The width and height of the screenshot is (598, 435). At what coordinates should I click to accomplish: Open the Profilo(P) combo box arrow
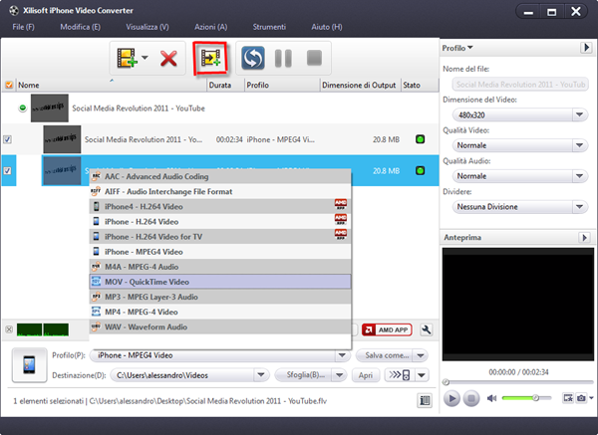pyautogui.click(x=342, y=355)
